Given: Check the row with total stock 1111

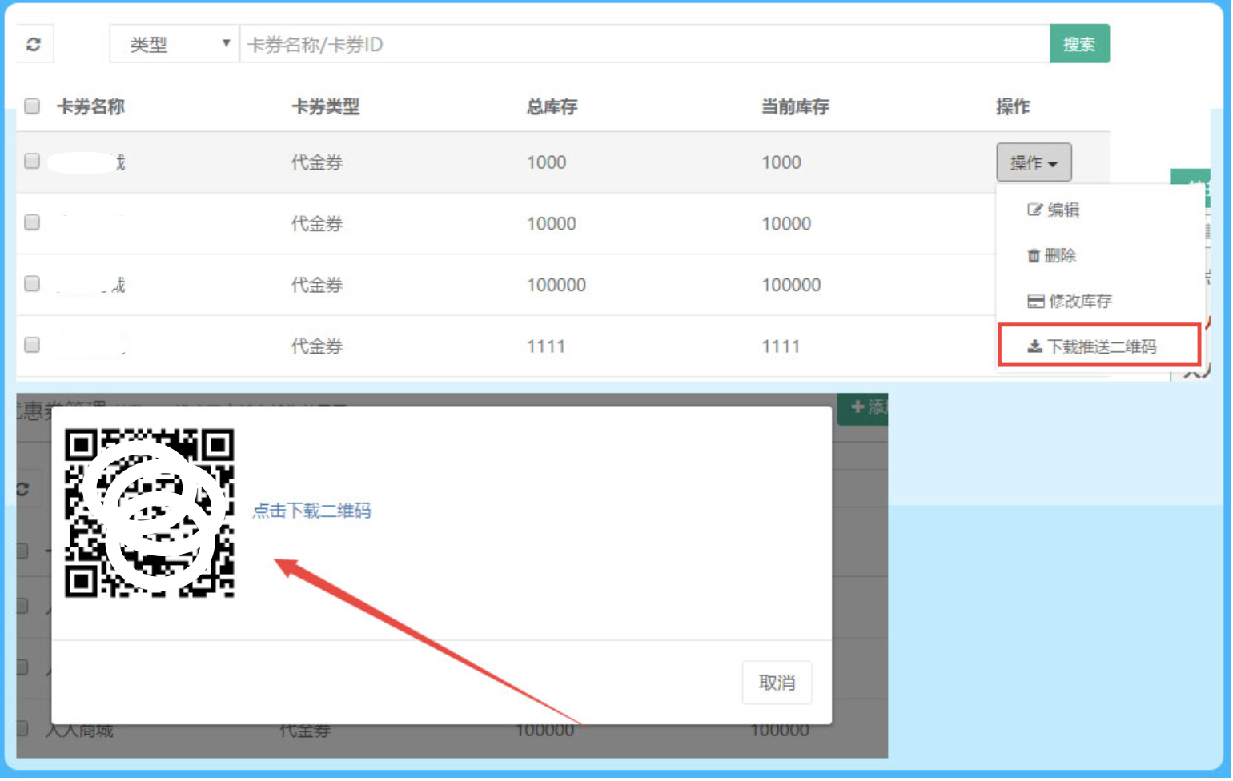Looking at the screenshot, I should click(x=32, y=346).
